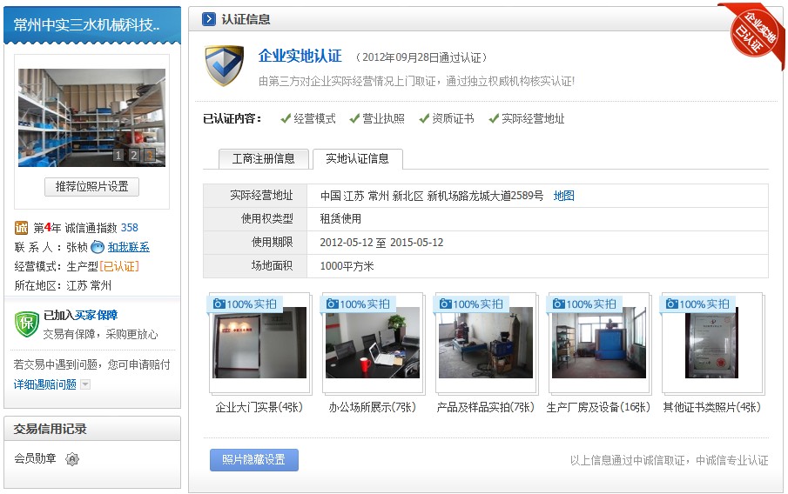
Task: Expand the 详细遇赔问题 dropdown arrow
Action: coord(85,384)
